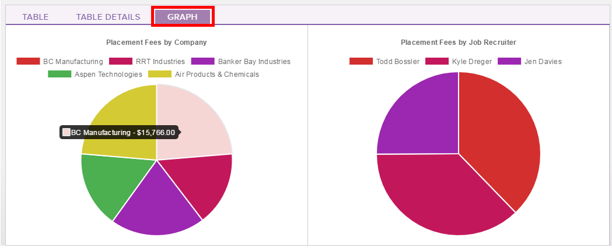Toggle RRT Industries legend color box
This screenshot has height=248, width=612.
[x=121, y=61]
